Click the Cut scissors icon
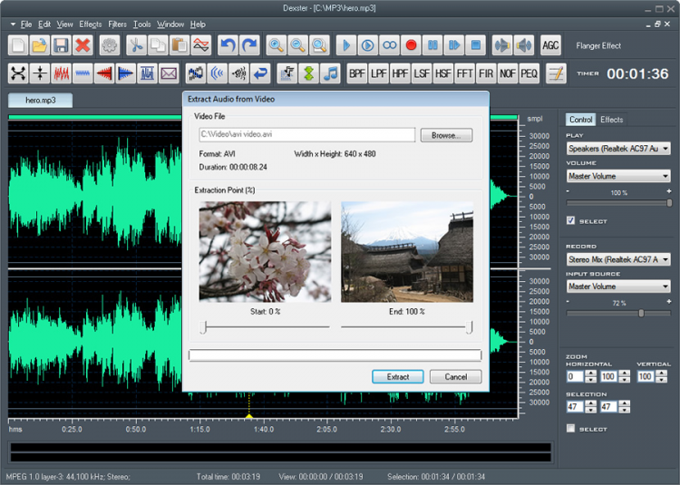 click(x=136, y=44)
